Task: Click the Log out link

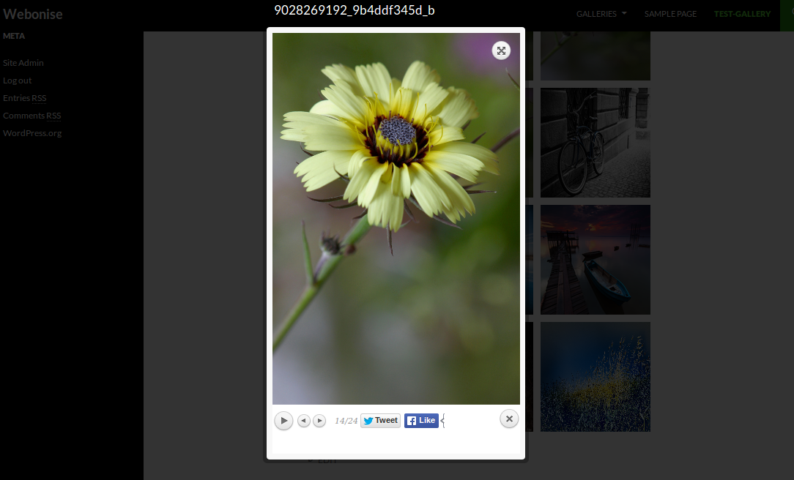Action: click(x=18, y=80)
